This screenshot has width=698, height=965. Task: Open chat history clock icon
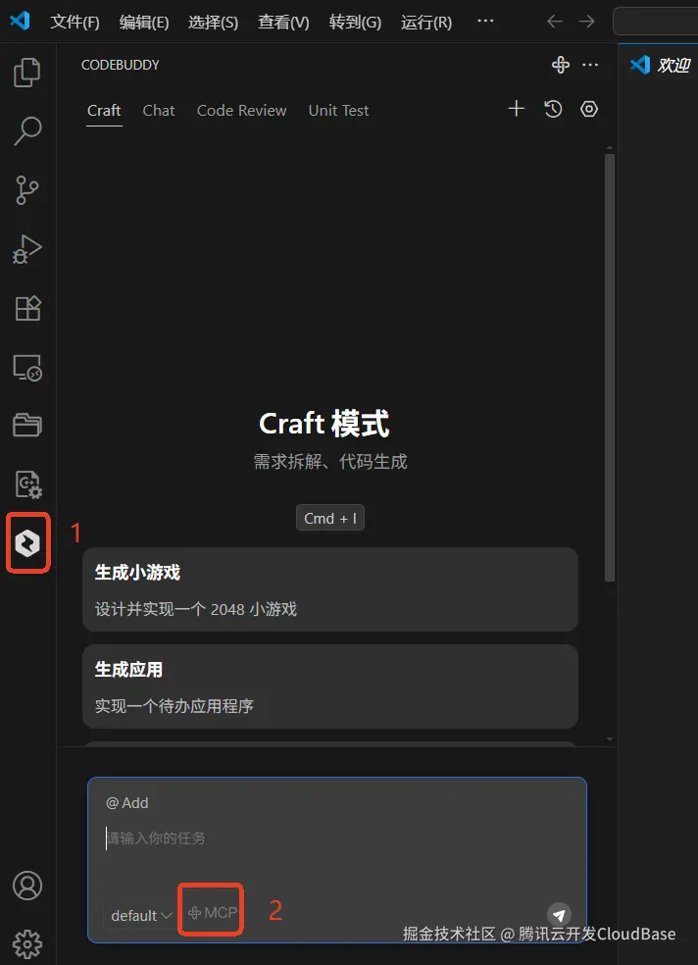coord(553,109)
